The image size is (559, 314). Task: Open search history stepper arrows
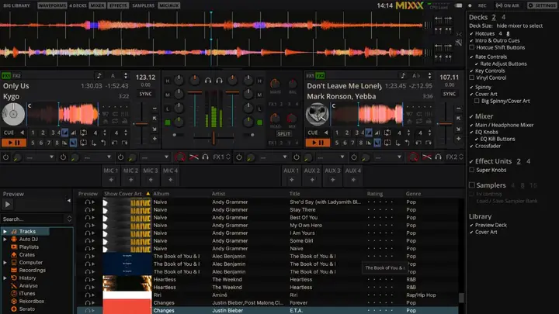tap(69, 219)
